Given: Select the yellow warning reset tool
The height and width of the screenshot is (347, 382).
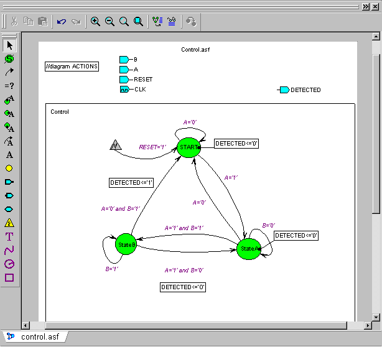Looking at the screenshot, I should coord(9,223).
